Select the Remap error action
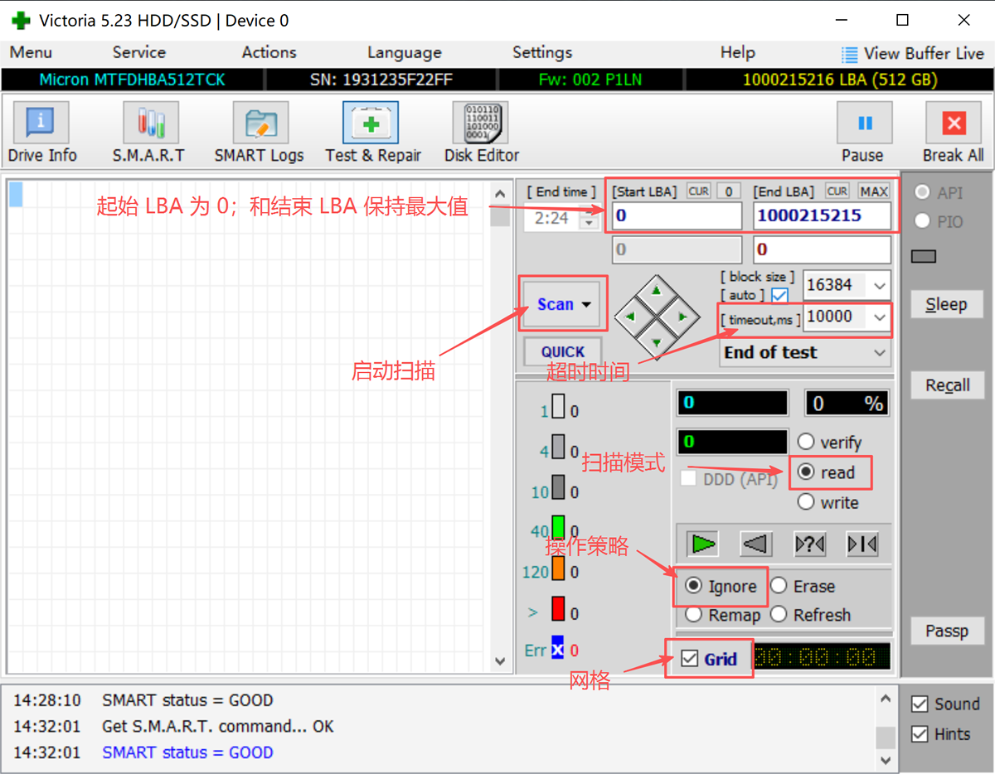 (x=694, y=615)
